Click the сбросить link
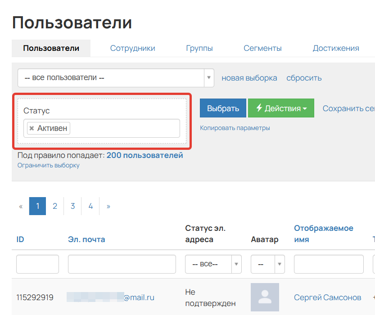The image size is (375, 315). pos(304,77)
